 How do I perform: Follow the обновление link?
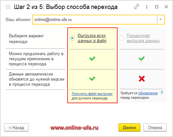pos(148,93)
